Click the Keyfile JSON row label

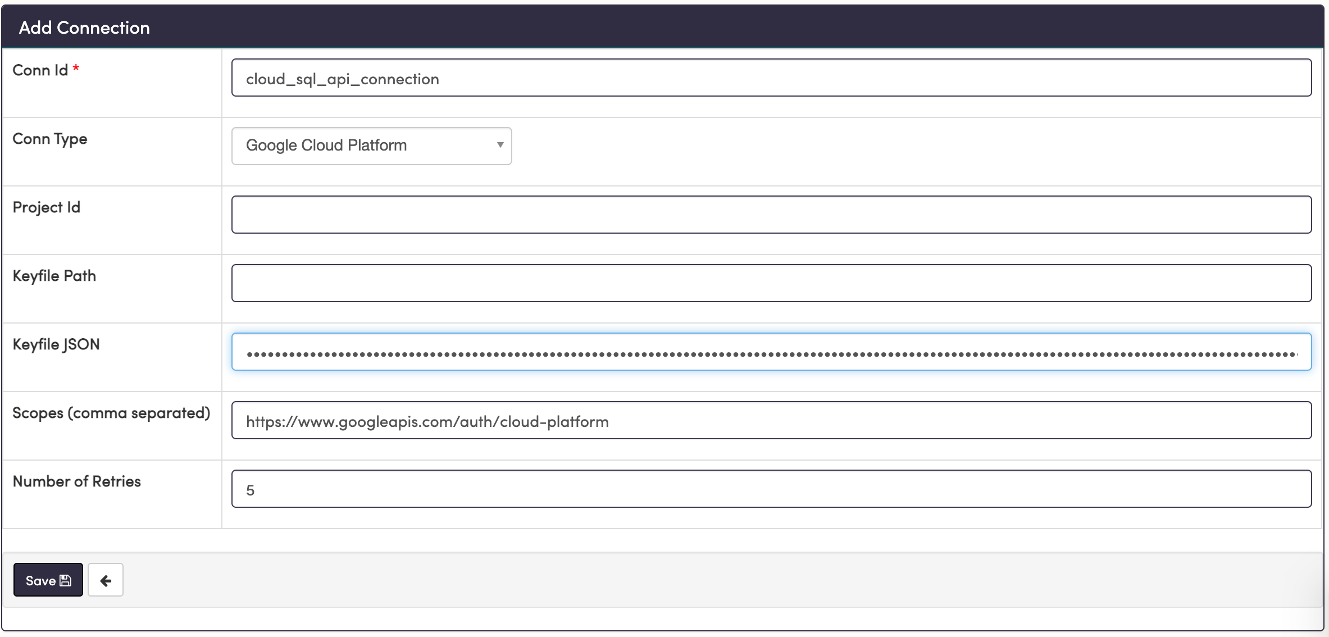tap(56, 344)
